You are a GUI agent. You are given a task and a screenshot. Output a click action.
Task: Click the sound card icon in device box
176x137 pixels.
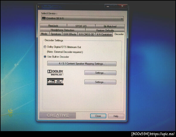[44, 18]
